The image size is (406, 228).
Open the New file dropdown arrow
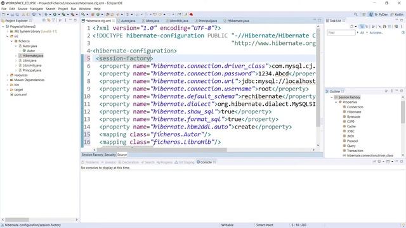click(8, 15)
